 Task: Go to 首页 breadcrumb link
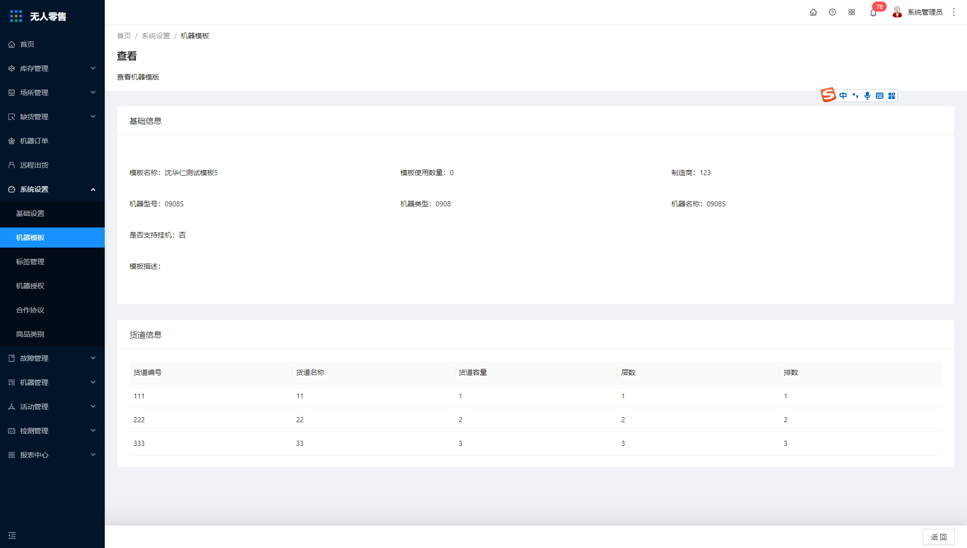click(124, 36)
